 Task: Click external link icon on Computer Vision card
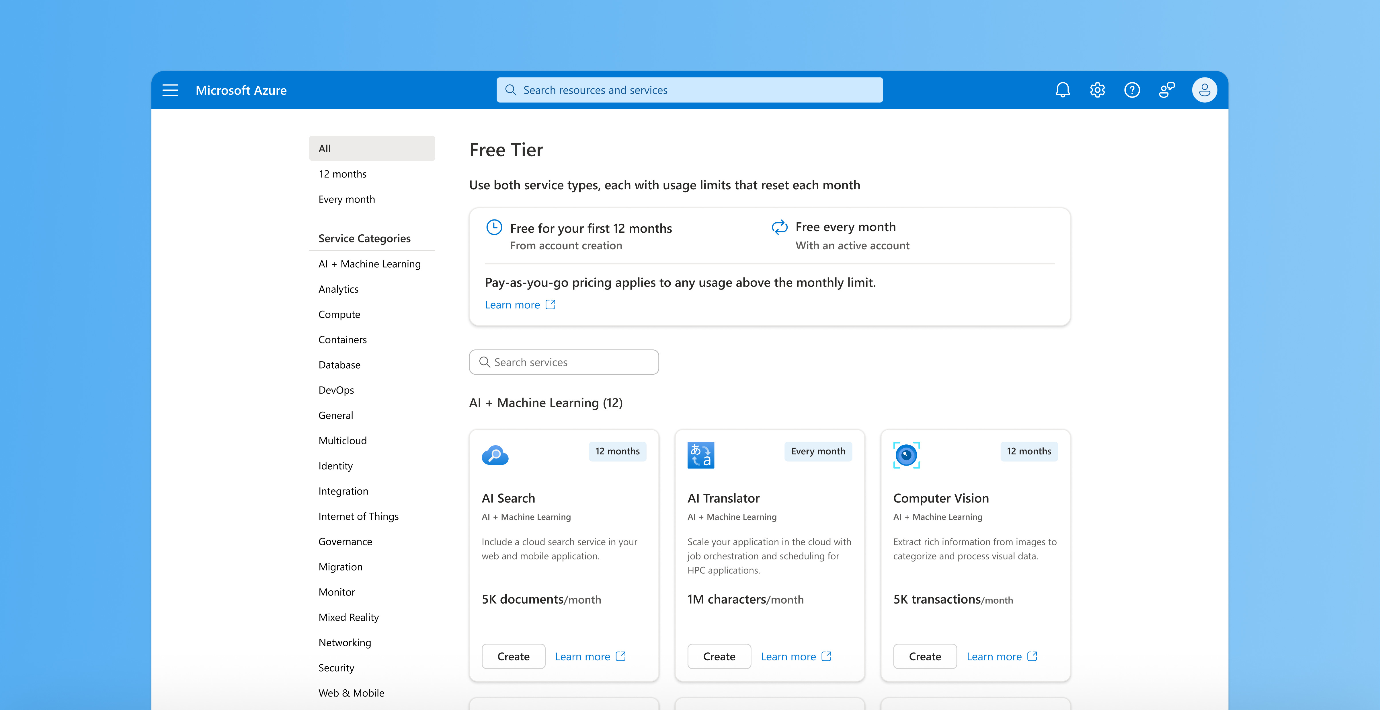click(x=1032, y=656)
